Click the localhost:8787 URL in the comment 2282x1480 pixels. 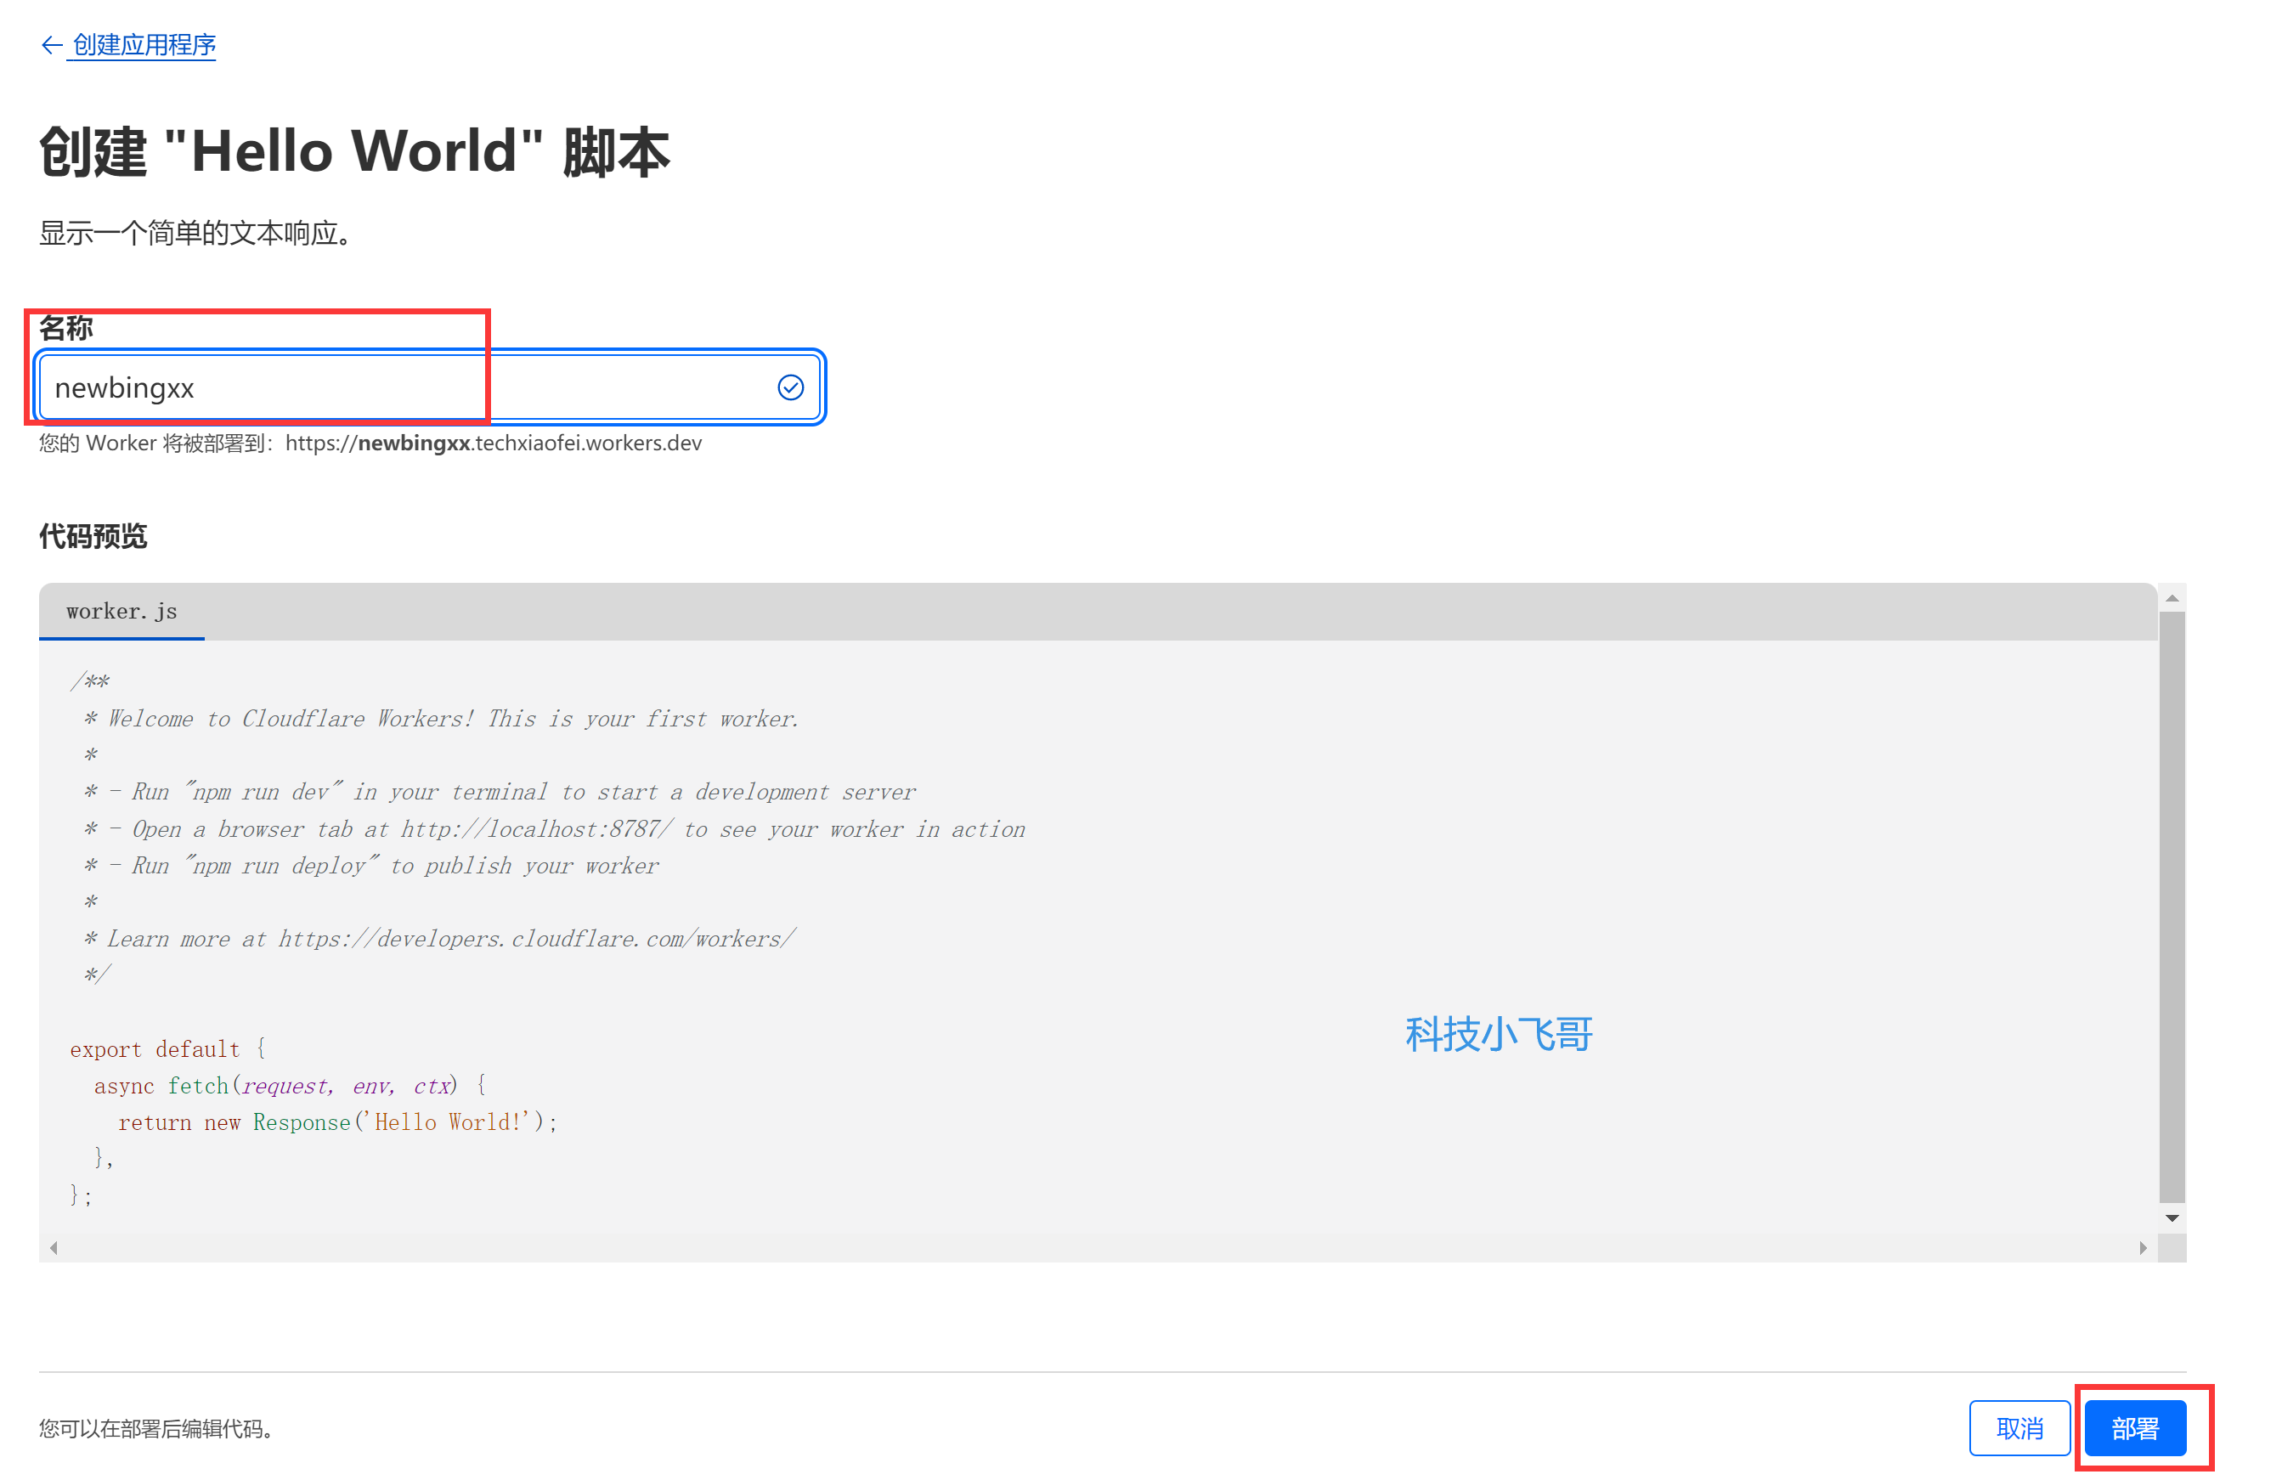(x=537, y=829)
